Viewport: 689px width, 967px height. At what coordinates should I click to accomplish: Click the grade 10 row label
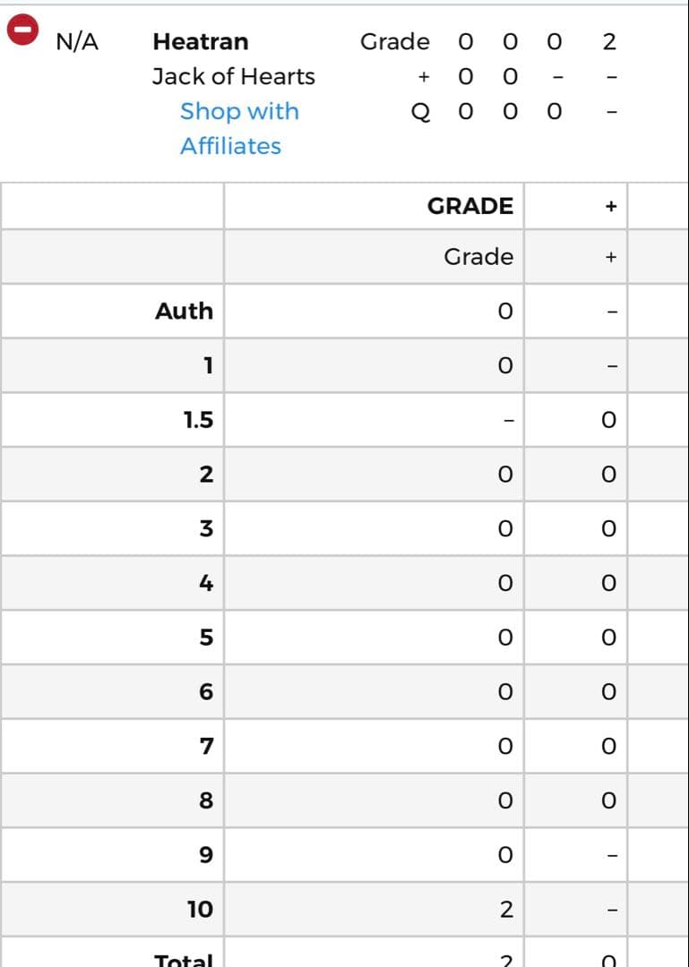(200, 910)
